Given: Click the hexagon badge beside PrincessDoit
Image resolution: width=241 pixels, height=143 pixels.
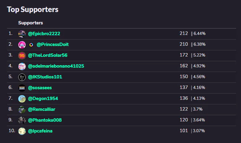Looking at the screenshot, I should 31,45.
